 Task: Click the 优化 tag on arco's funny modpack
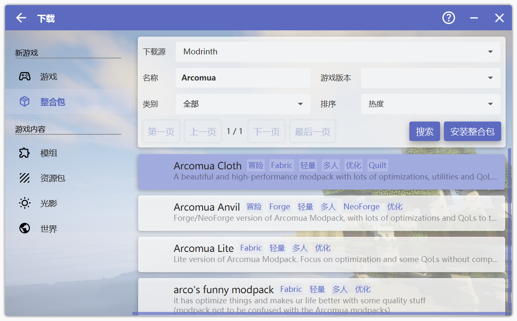pyautogui.click(x=363, y=289)
